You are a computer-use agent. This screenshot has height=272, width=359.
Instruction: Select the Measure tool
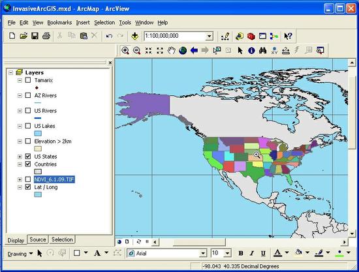285,50
